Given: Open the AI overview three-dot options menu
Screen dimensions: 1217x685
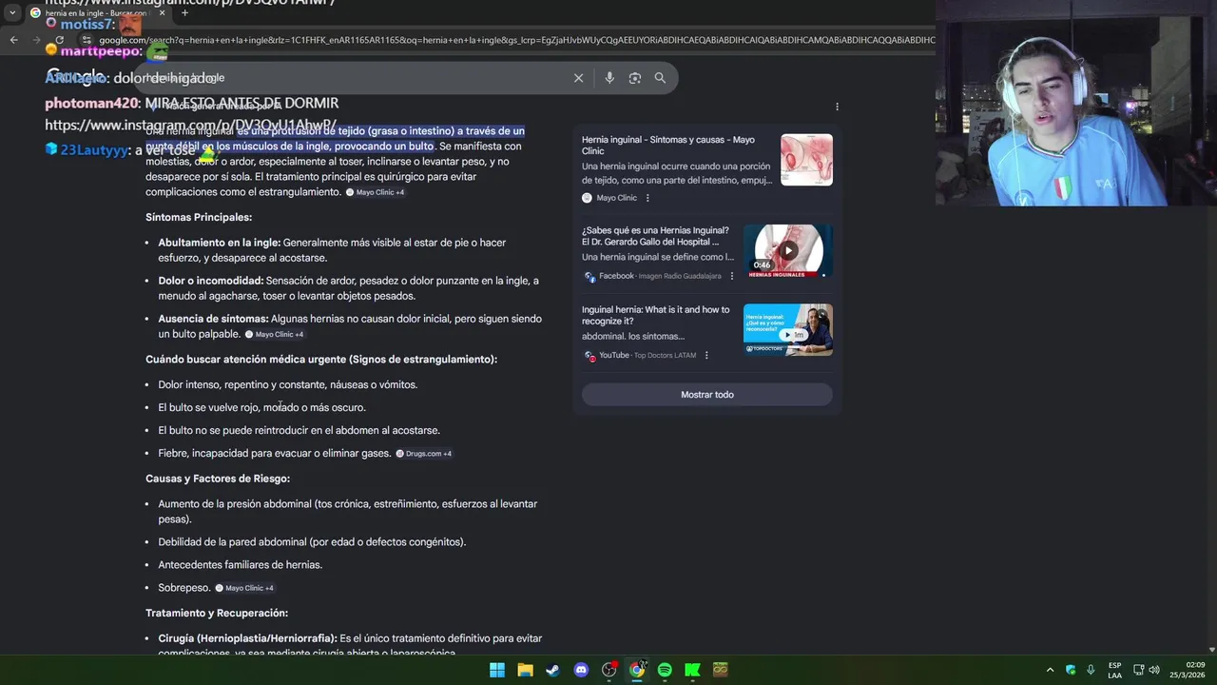Looking at the screenshot, I should coord(837,107).
